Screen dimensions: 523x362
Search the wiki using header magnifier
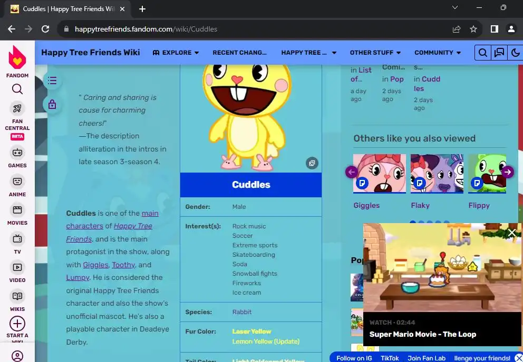pyautogui.click(x=482, y=53)
